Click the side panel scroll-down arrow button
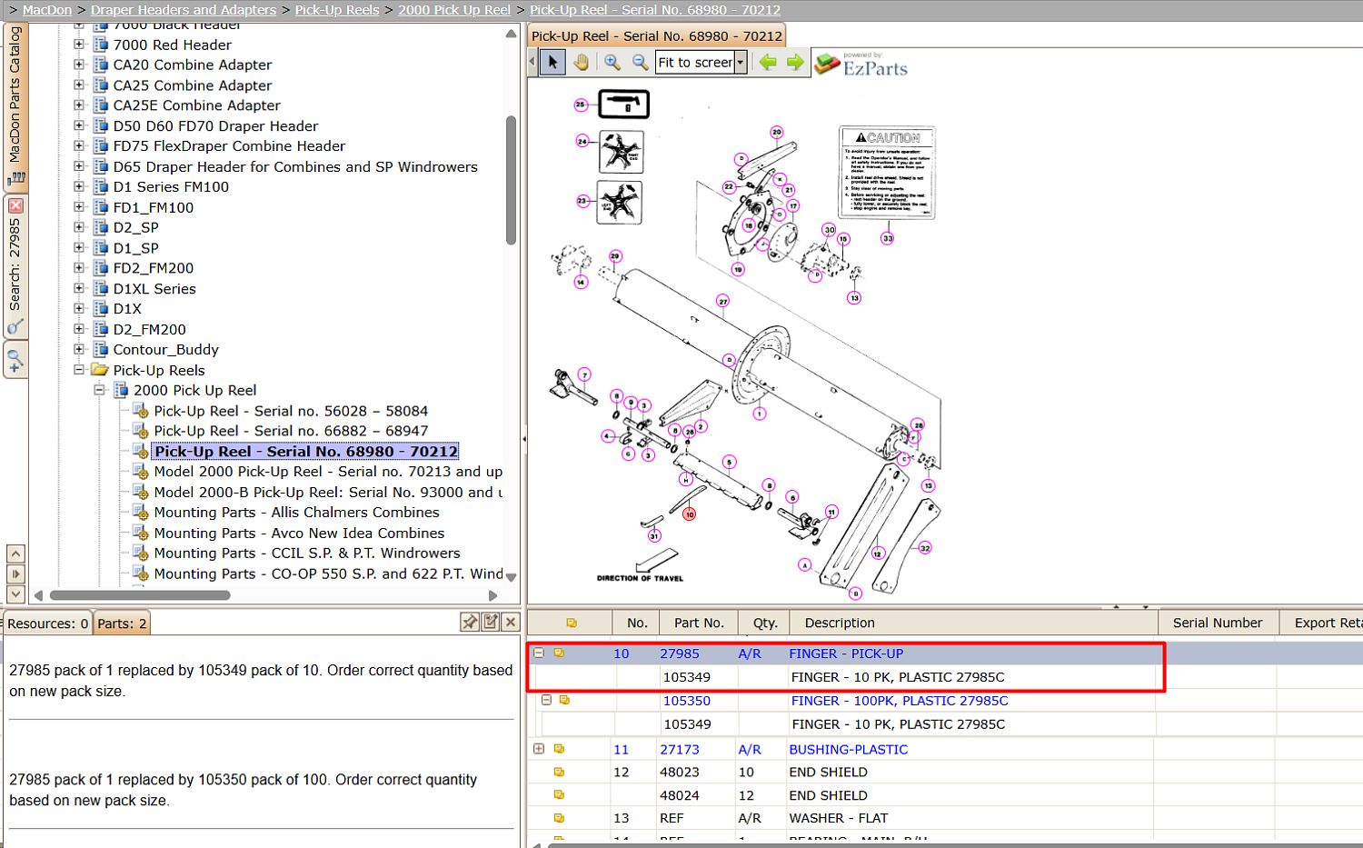This screenshot has width=1363, height=848. 15,594
